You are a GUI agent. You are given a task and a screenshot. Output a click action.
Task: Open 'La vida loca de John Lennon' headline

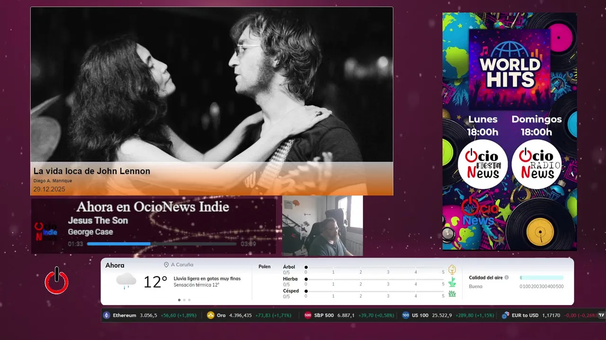tap(92, 171)
